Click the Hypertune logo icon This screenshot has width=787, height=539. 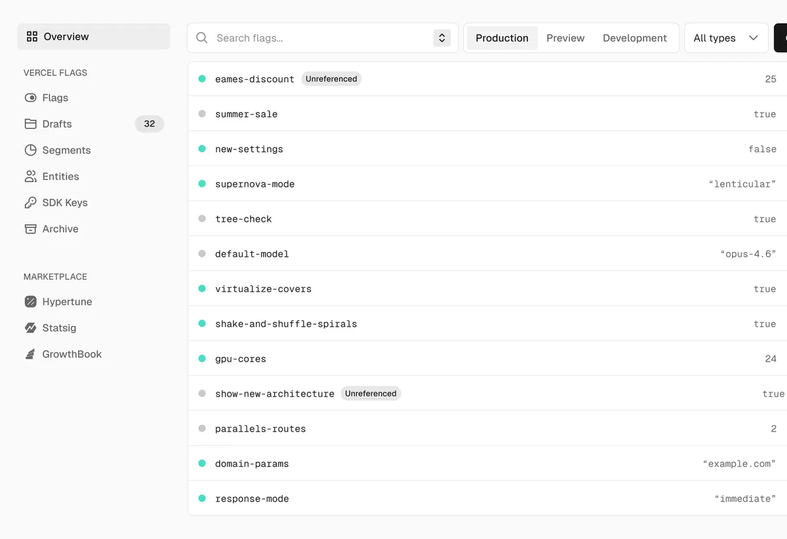pyautogui.click(x=30, y=302)
